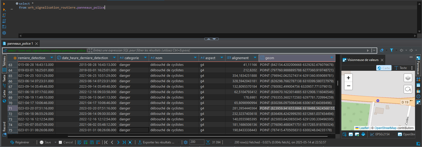Jump to the first row
Image resolution: width=422 pixels, height=147 pixels.
point(106,142)
